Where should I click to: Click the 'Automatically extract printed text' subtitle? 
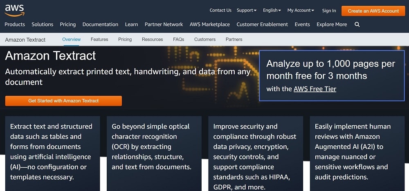pos(128,77)
